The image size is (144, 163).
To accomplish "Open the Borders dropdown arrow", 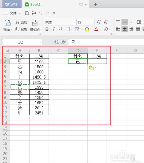I will click(x=72, y=29).
